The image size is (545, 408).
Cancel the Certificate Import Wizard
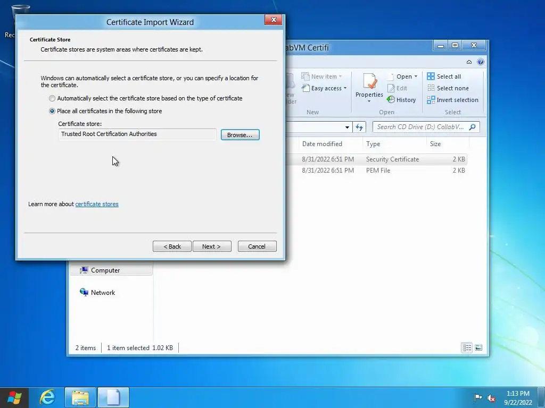pyautogui.click(x=257, y=246)
